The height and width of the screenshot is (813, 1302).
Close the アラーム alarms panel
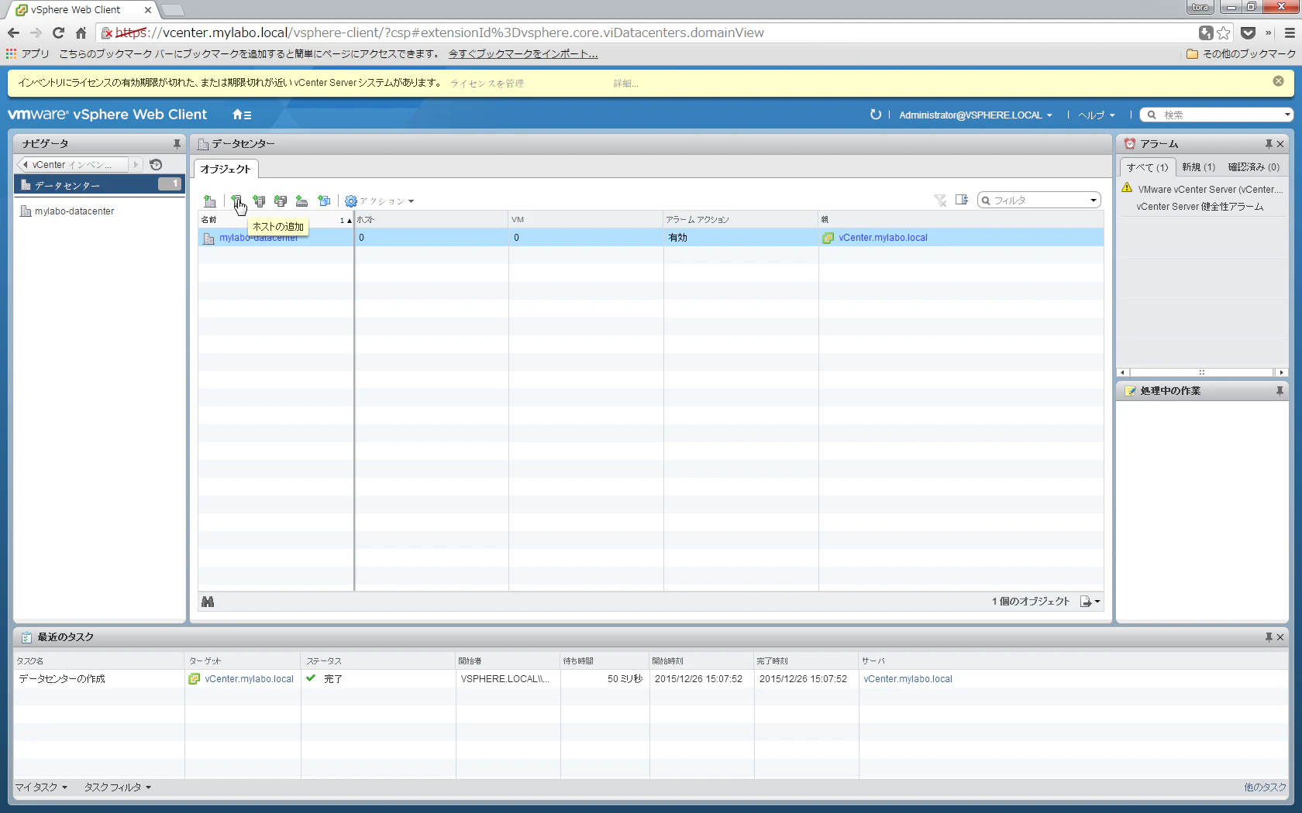click(1280, 144)
